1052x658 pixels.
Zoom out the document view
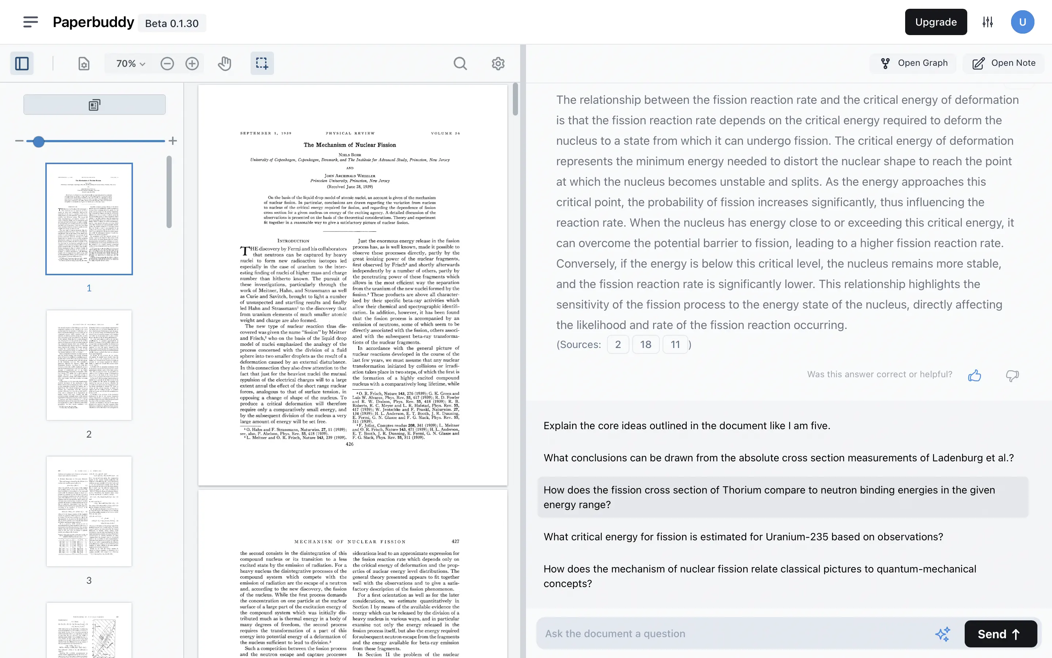pyautogui.click(x=167, y=63)
